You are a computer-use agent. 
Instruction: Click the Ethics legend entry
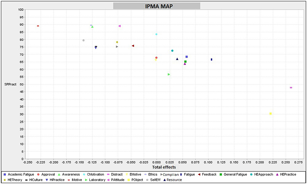pyautogui.click(x=151, y=174)
